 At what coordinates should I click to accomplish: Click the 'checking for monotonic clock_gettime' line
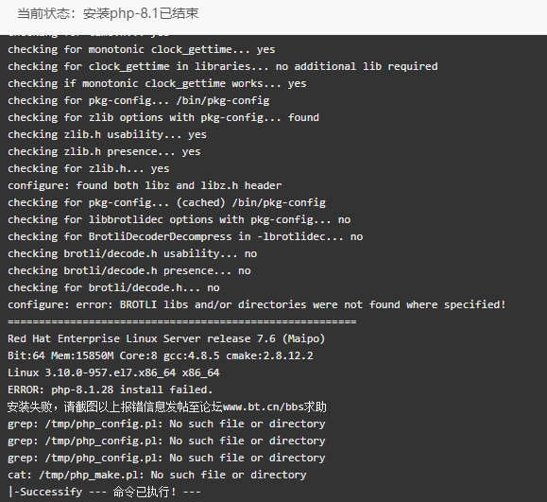(142, 49)
